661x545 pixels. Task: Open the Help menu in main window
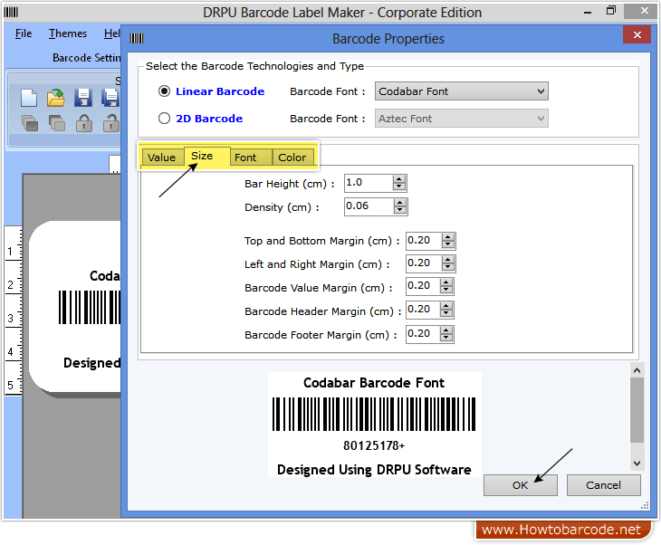point(111,33)
